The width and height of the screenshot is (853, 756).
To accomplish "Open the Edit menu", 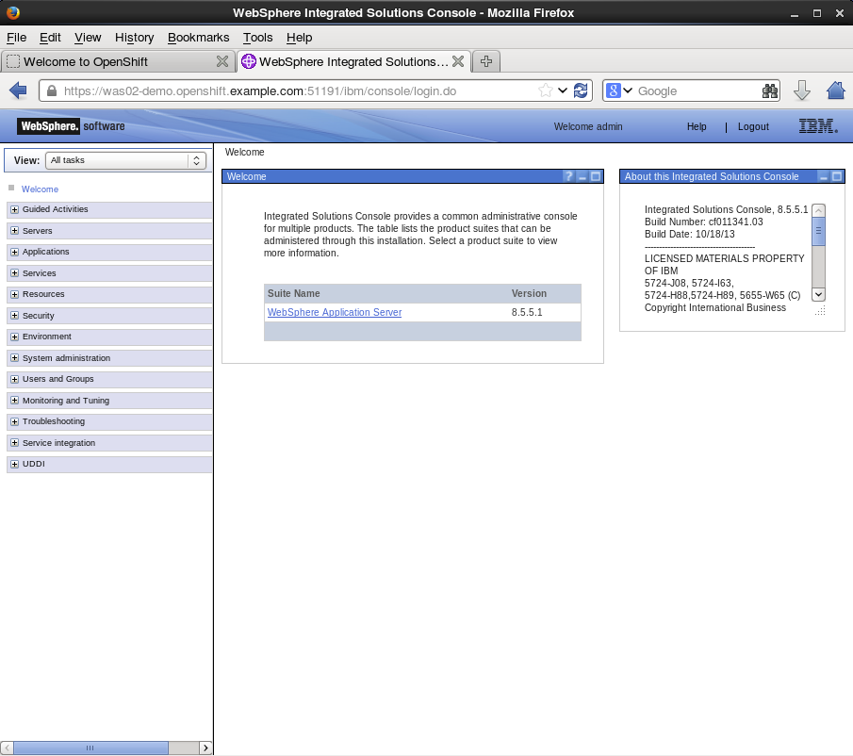I will [x=50, y=38].
